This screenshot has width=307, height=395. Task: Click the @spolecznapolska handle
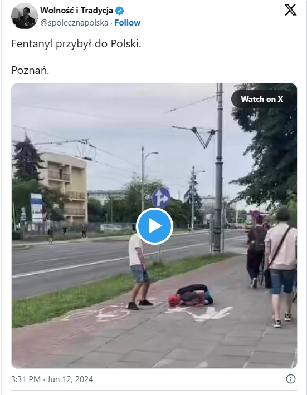pos(74,23)
